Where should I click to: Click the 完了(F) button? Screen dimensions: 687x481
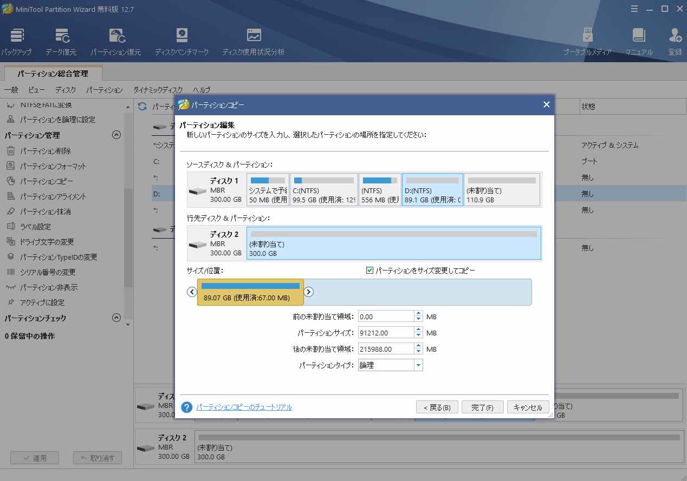pos(482,407)
